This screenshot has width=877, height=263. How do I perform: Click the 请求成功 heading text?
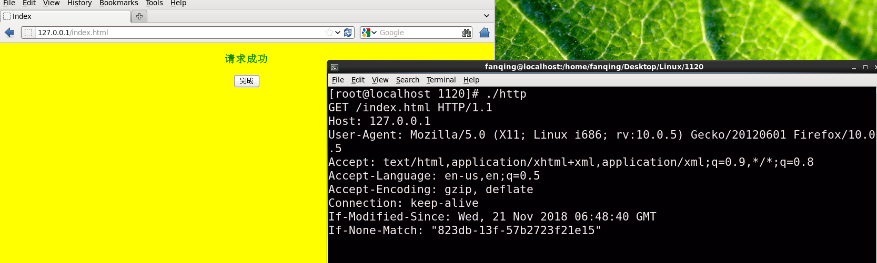[x=246, y=59]
